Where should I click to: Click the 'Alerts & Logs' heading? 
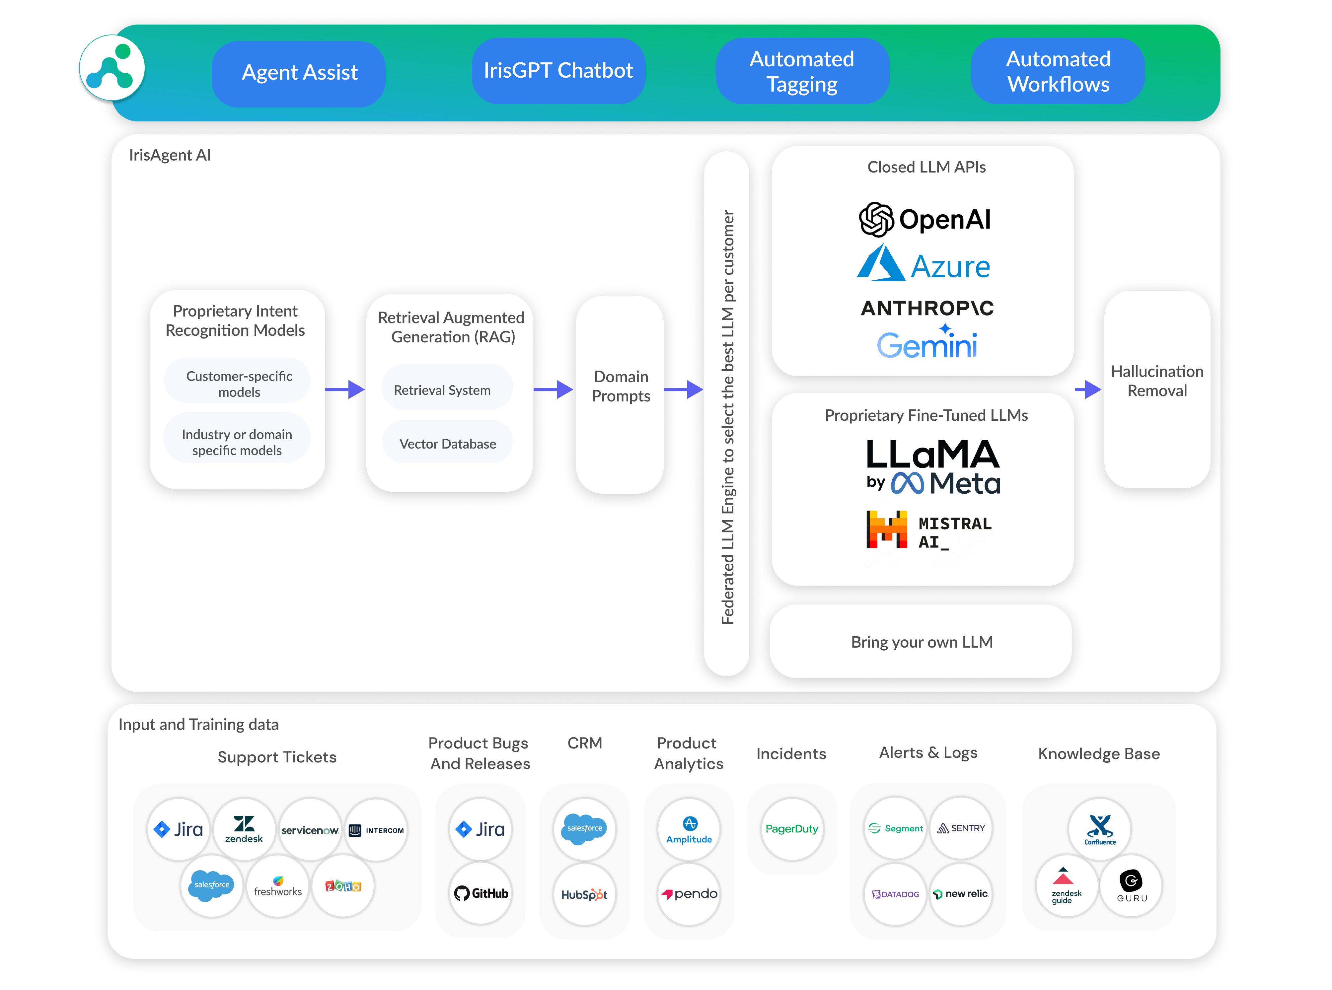928,753
